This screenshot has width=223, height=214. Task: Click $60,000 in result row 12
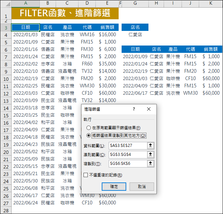pos(211,93)
